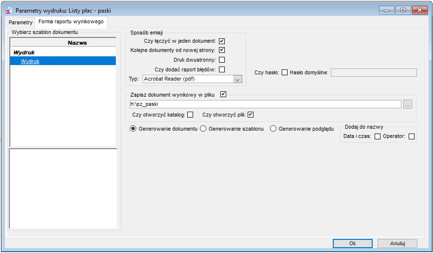Screen dimensions: 433x253
Task: Click the H:\pz_paski file path field
Action: (265, 104)
